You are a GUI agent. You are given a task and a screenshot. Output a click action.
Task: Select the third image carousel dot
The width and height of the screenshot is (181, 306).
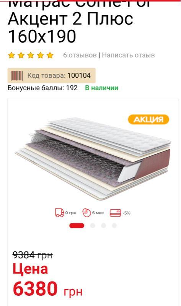pos(103,226)
